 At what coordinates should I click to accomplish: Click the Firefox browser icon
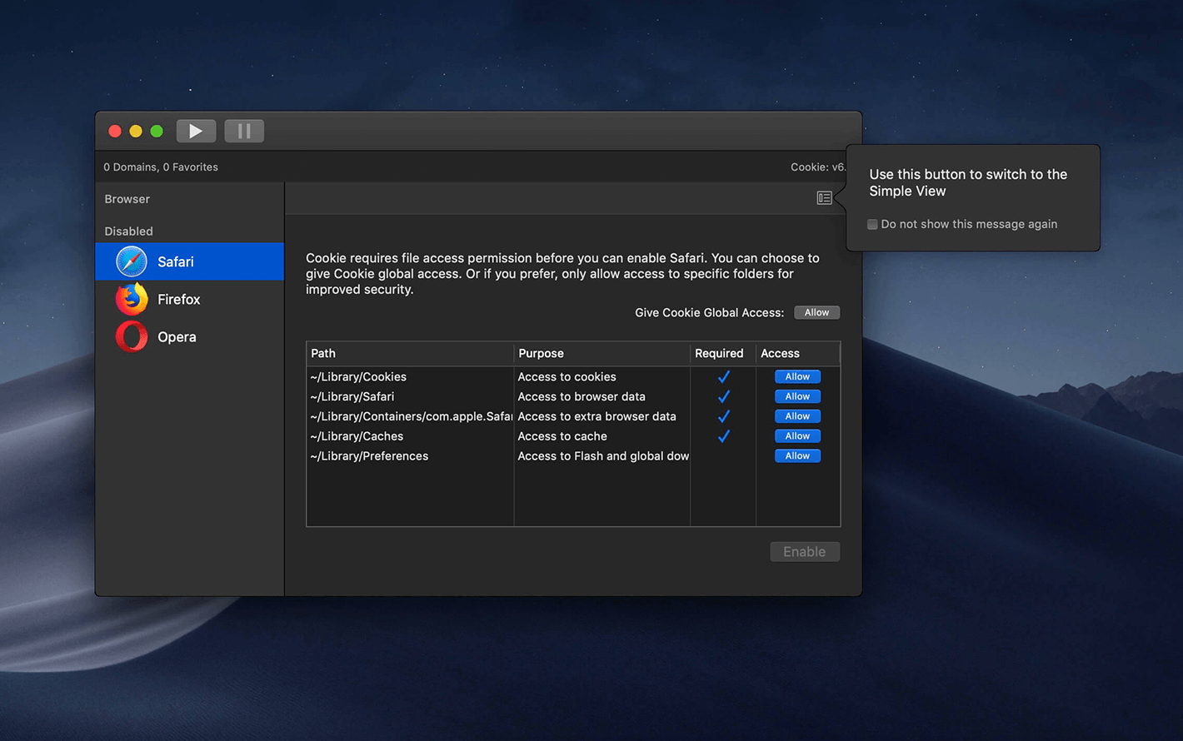132,299
